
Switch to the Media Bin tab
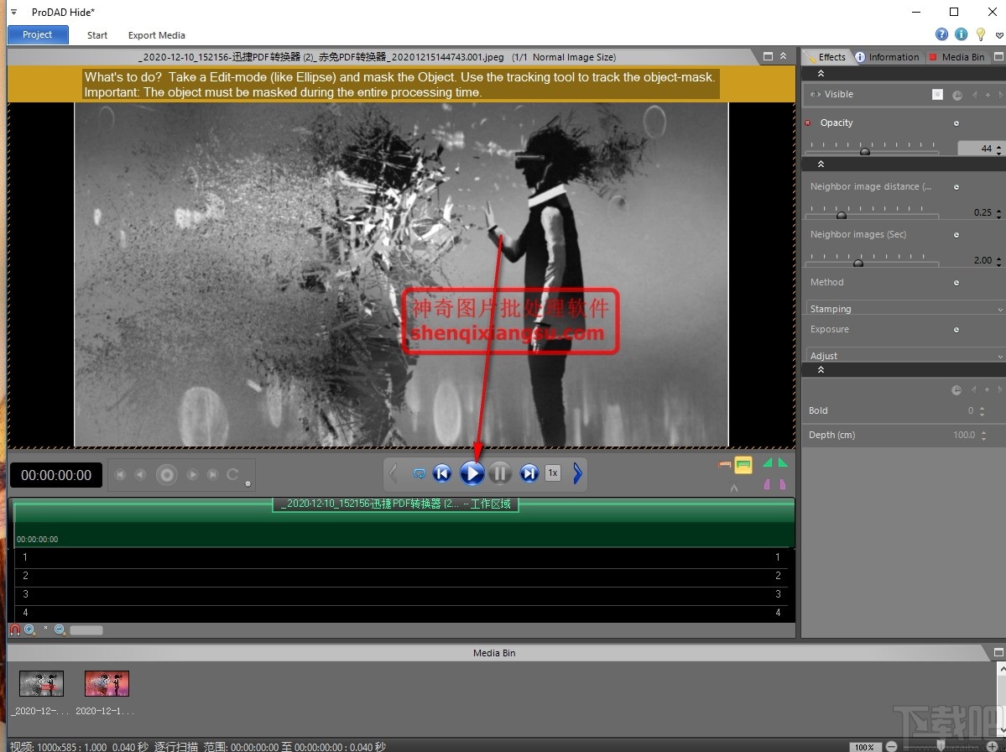click(957, 57)
